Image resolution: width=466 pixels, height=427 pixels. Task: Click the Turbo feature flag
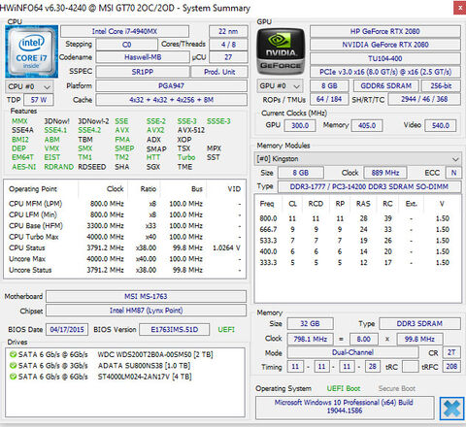tap(186, 157)
